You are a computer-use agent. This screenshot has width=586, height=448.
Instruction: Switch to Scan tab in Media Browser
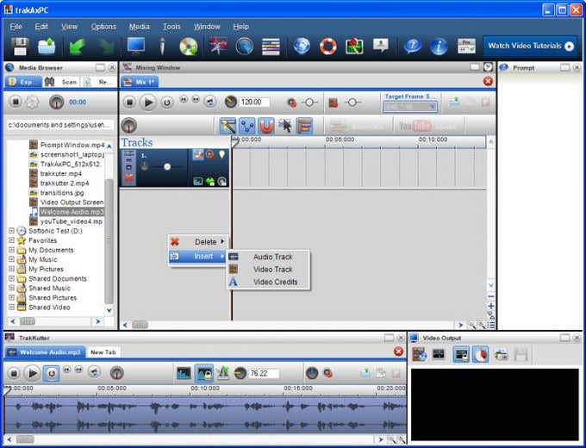61,82
